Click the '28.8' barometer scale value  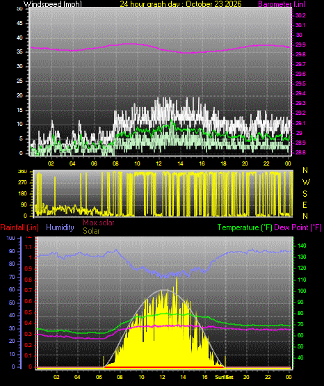pyautogui.click(x=300, y=152)
